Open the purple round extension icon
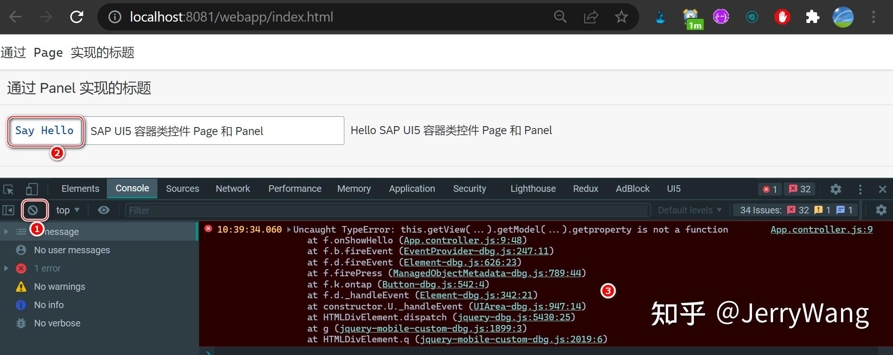The image size is (893, 355). pyautogui.click(x=721, y=17)
